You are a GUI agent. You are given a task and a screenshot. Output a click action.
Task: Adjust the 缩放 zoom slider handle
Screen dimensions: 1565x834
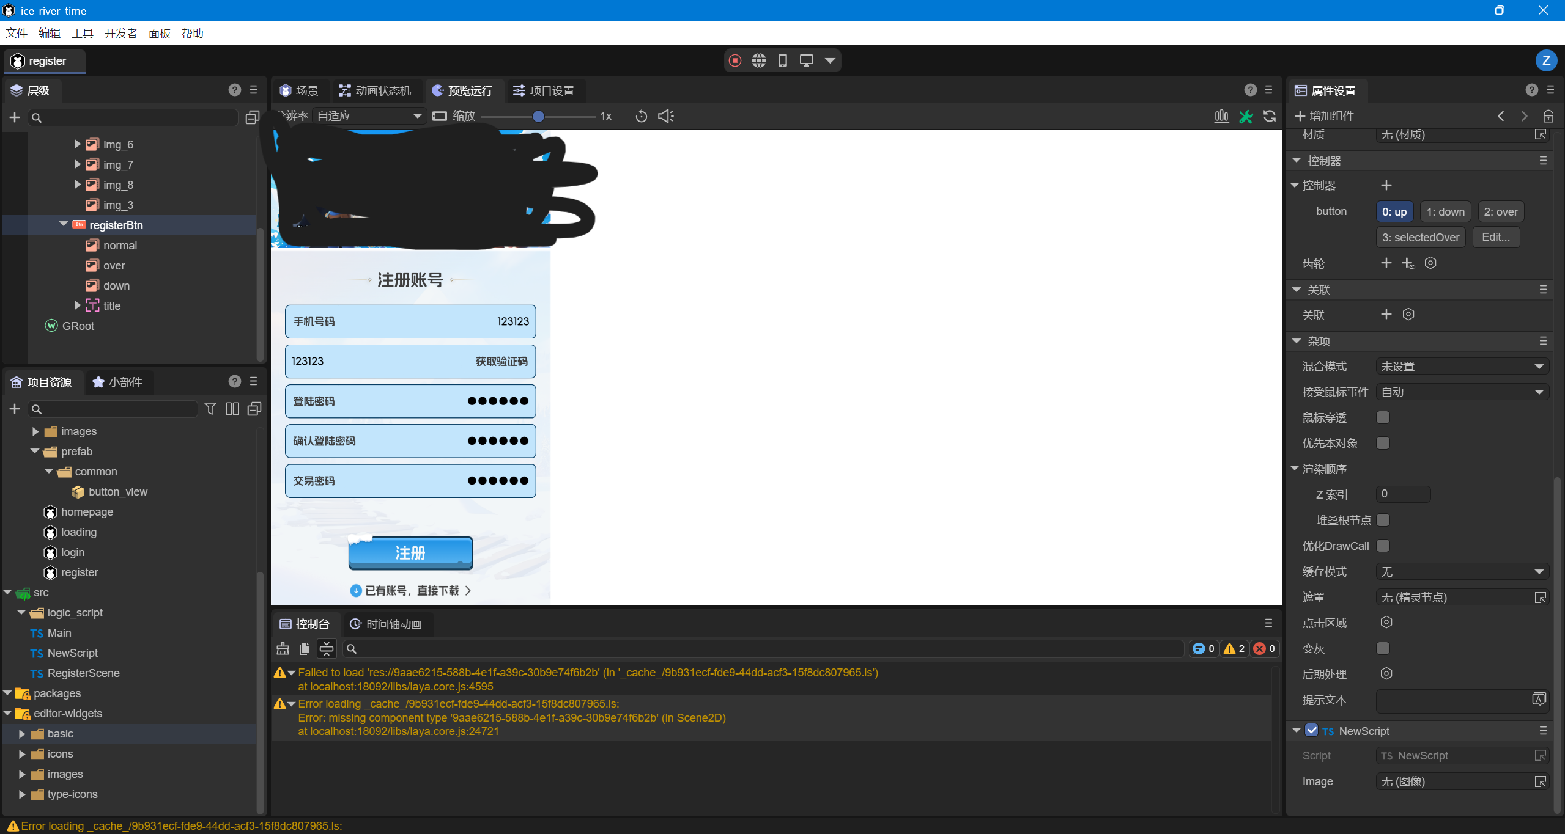(x=538, y=116)
